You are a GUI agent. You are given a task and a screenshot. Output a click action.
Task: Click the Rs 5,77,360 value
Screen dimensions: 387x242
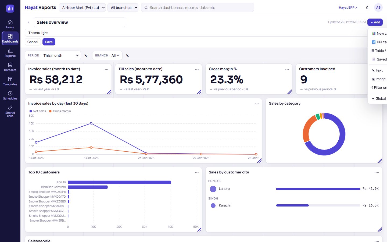[x=151, y=80]
